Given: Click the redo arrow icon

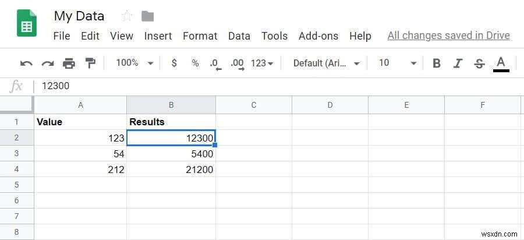Looking at the screenshot, I should coord(48,63).
